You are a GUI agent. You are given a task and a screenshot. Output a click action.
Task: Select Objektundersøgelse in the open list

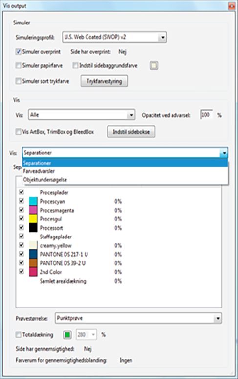(x=125, y=180)
